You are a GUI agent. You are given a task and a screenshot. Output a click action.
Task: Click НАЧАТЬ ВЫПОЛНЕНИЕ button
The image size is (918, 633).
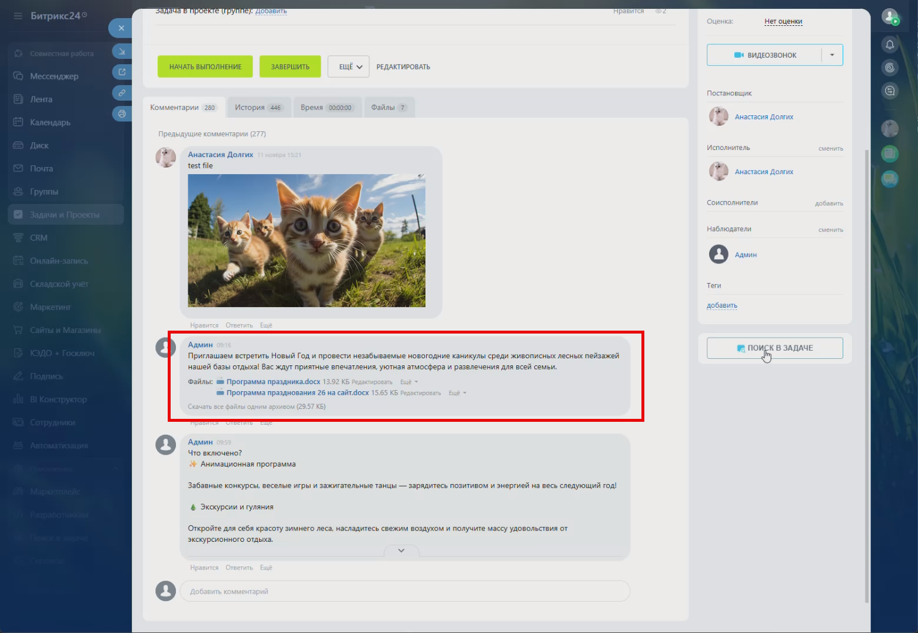205,66
